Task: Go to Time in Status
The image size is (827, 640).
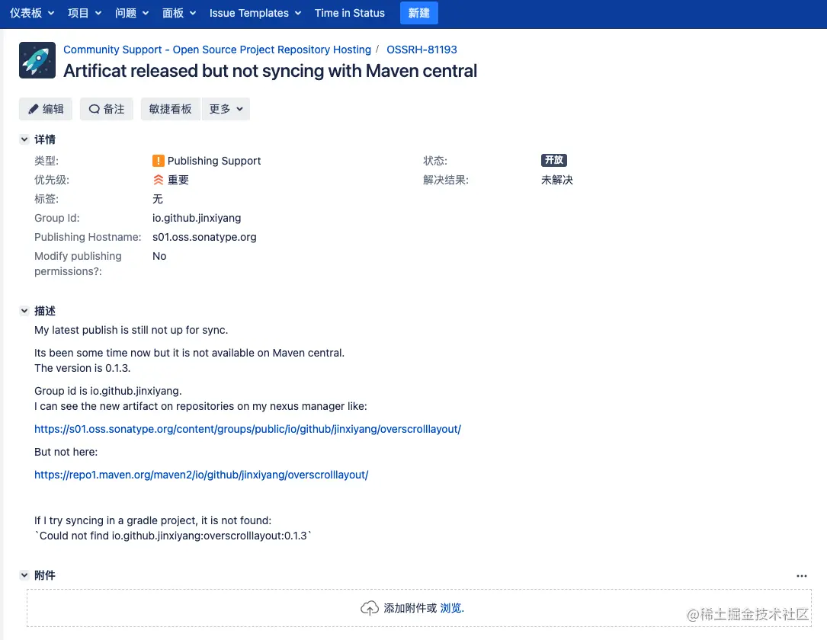Action: [350, 13]
